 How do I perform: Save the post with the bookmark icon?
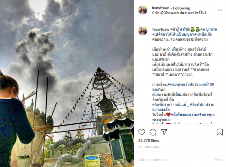point(220,132)
